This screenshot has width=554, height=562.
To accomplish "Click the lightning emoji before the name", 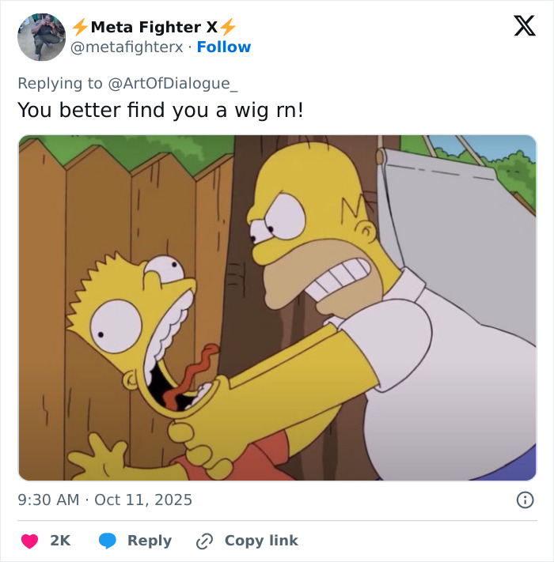I will click(x=80, y=27).
